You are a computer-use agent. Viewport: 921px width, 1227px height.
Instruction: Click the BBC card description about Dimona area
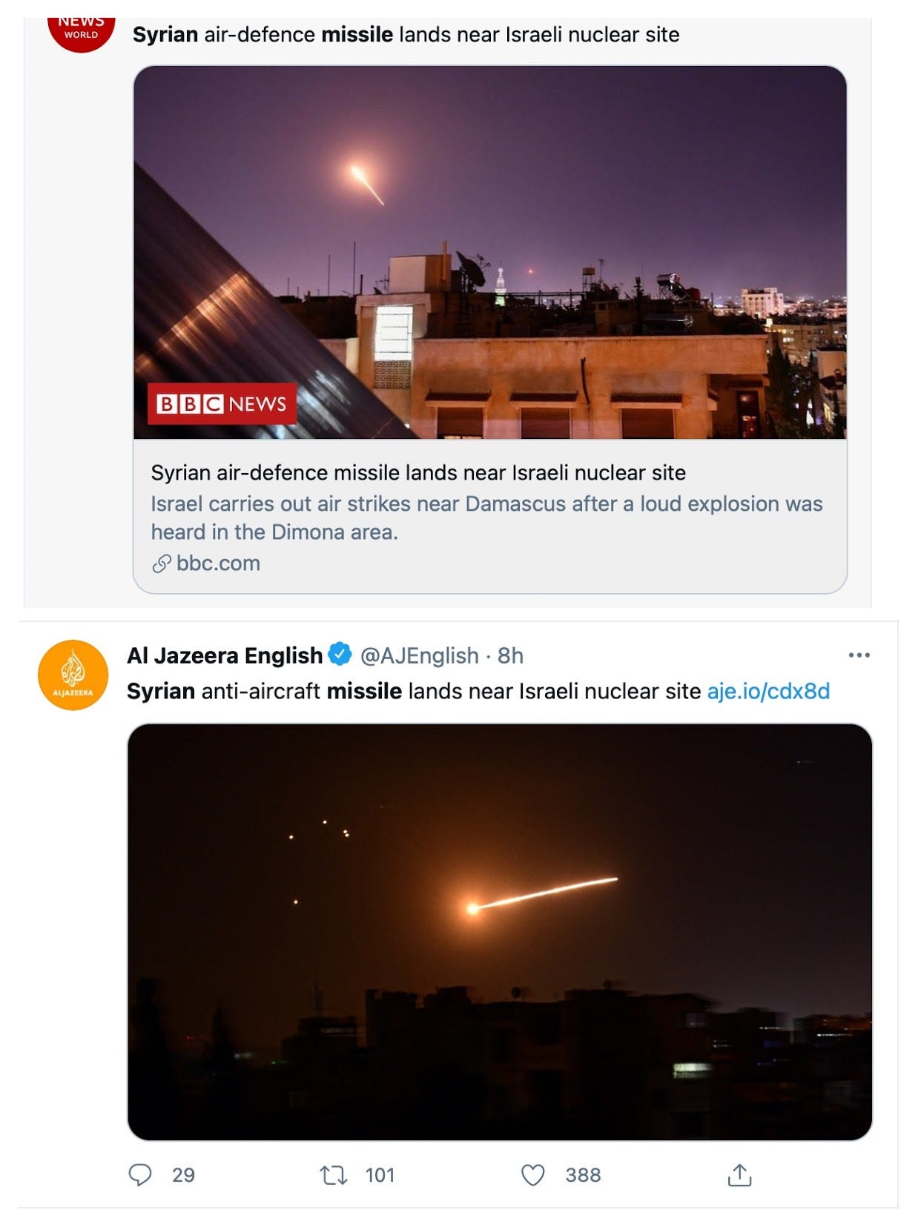pos(486,517)
